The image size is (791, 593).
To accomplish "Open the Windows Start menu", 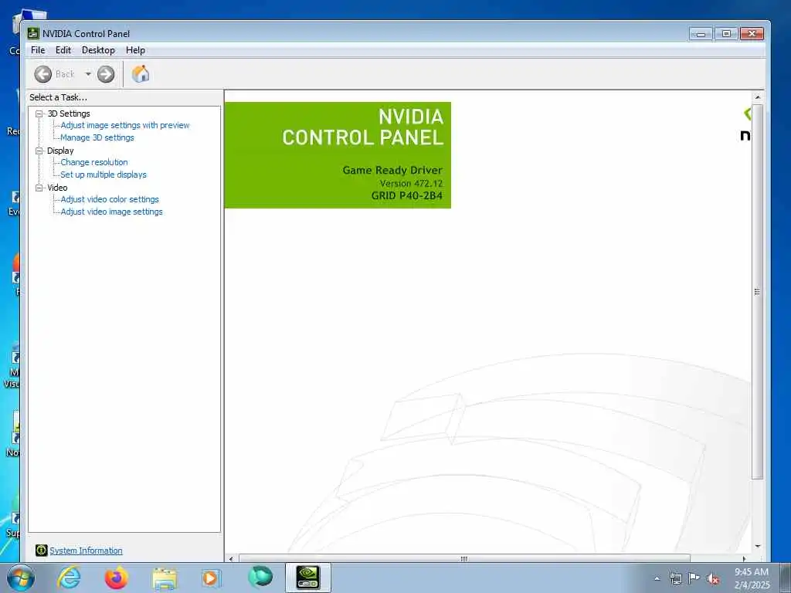I will click(21, 578).
